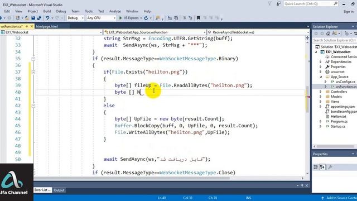Screen dimensions: 357x201
Task: Select appsettings.json in Solution Explorer
Action: click(342, 107)
